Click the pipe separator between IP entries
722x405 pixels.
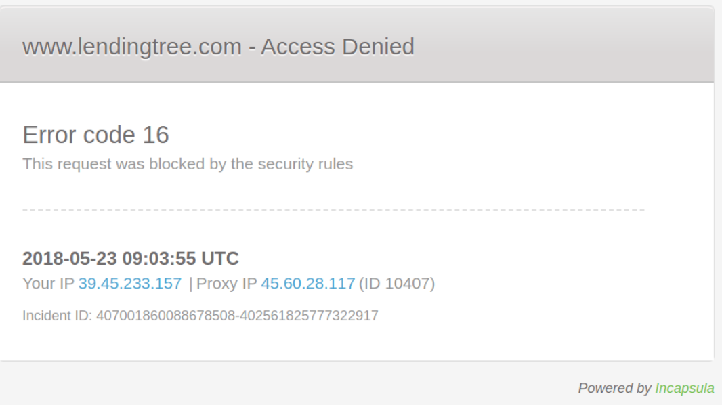[x=190, y=284]
